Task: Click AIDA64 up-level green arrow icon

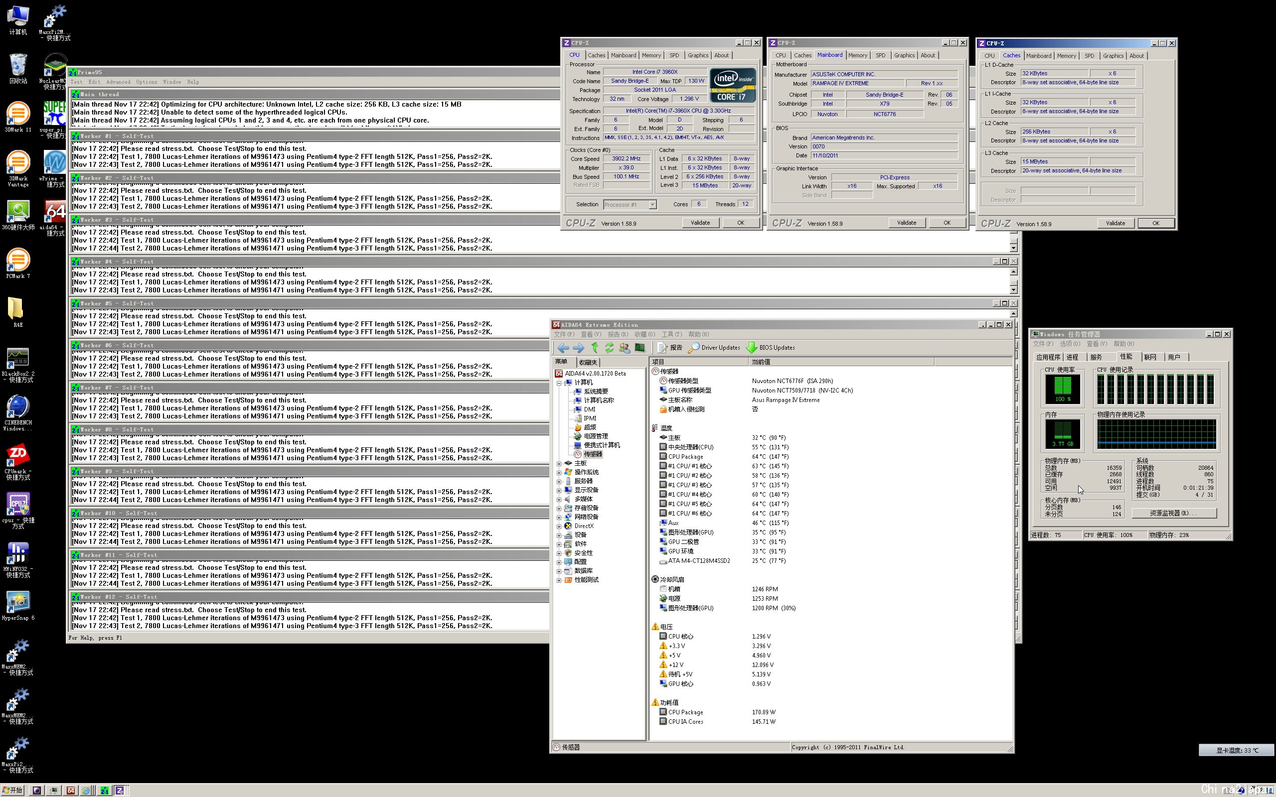Action: pos(595,348)
